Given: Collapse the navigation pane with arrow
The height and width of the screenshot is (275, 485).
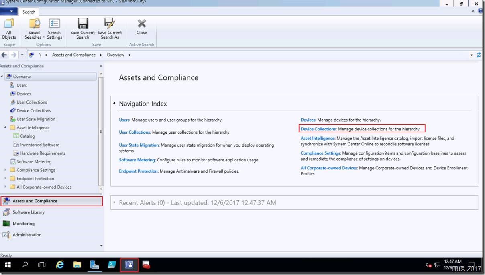Looking at the screenshot, I should (x=101, y=66).
